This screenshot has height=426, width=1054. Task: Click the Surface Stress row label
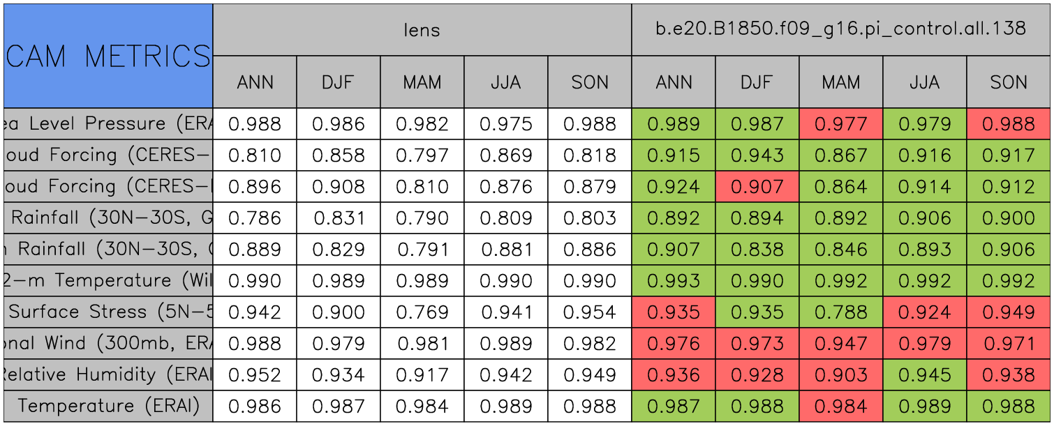[108, 312]
